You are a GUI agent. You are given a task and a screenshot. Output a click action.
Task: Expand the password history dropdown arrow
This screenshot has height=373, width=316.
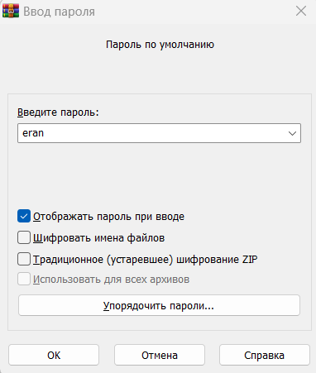(x=292, y=133)
